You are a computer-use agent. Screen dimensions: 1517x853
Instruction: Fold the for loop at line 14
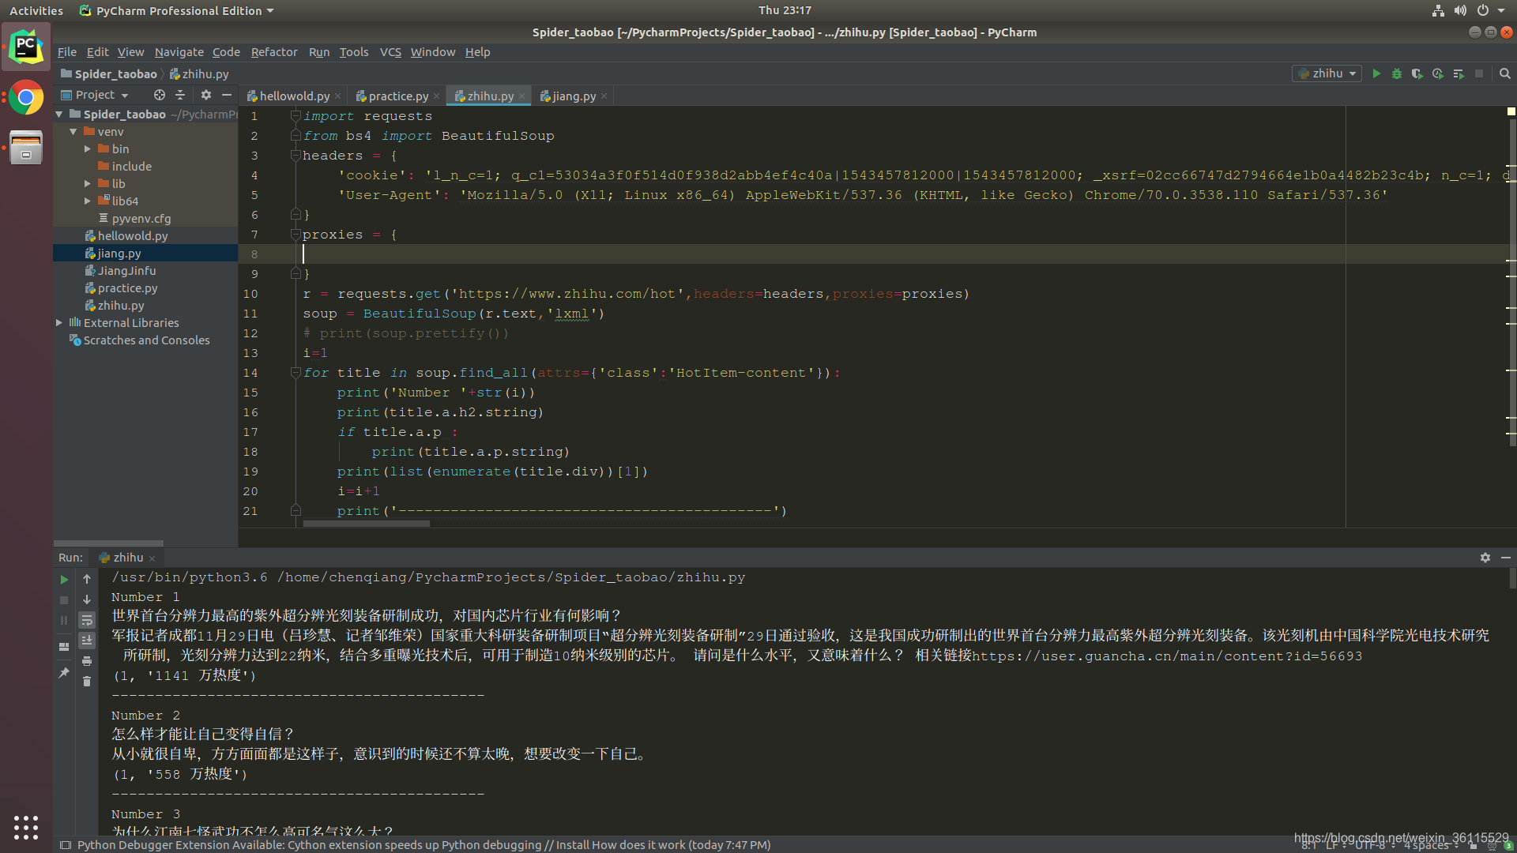click(x=295, y=373)
